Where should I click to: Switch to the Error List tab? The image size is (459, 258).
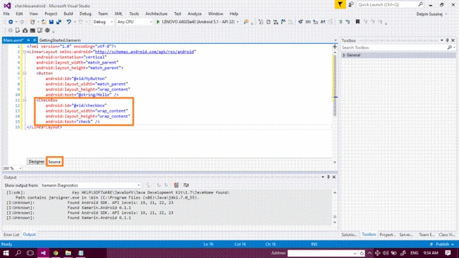point(11,235)
